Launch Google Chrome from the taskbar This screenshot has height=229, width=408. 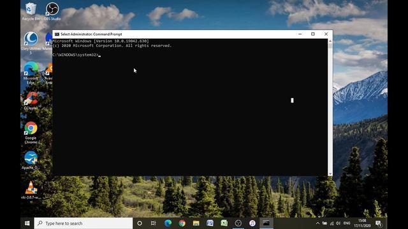point(182,223)
